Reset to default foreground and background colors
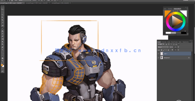Image resolution: width=195 pixels, height=101 pixels. click(x=1, y=63)
